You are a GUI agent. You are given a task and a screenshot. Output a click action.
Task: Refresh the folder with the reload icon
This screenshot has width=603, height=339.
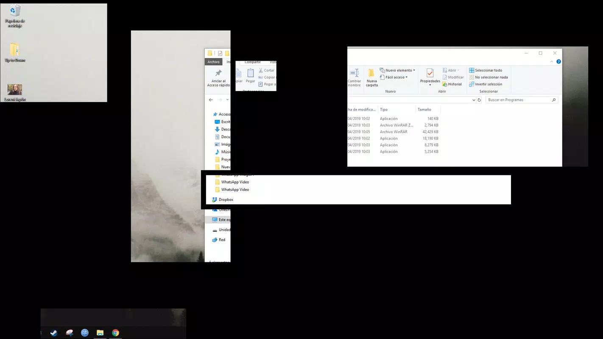click(x=479, y=100)
